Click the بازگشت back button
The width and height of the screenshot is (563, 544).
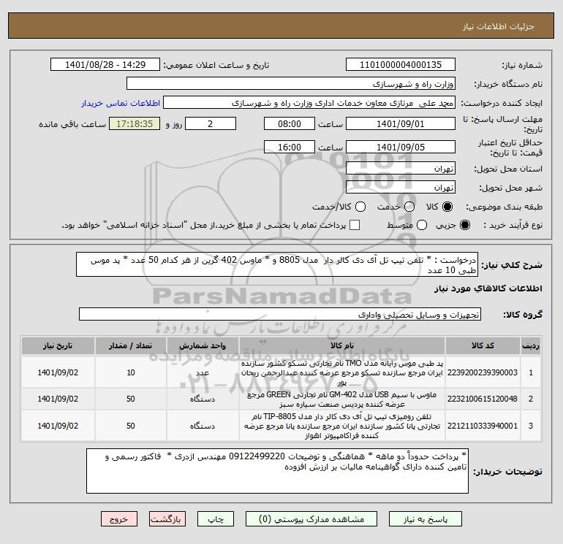point(167,519)
